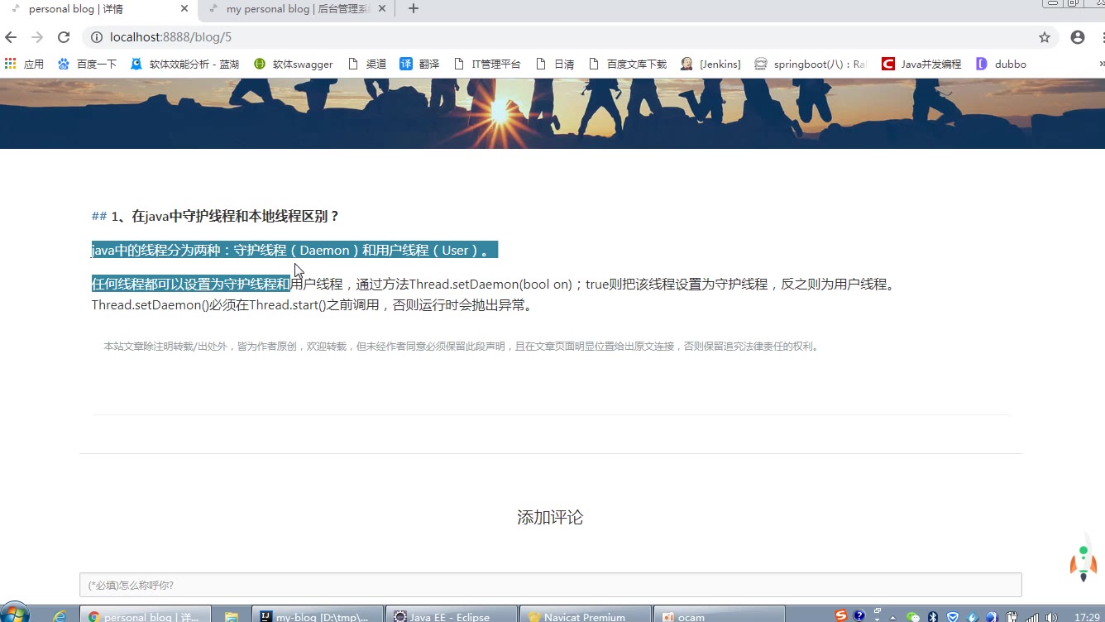The image size is (1105, 622).
Task: Click the network signal tray icon
Action: (x=1032, y=617)
